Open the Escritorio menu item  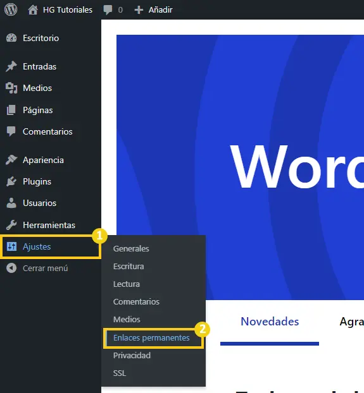pyautogui.click(x=41, y=38)
